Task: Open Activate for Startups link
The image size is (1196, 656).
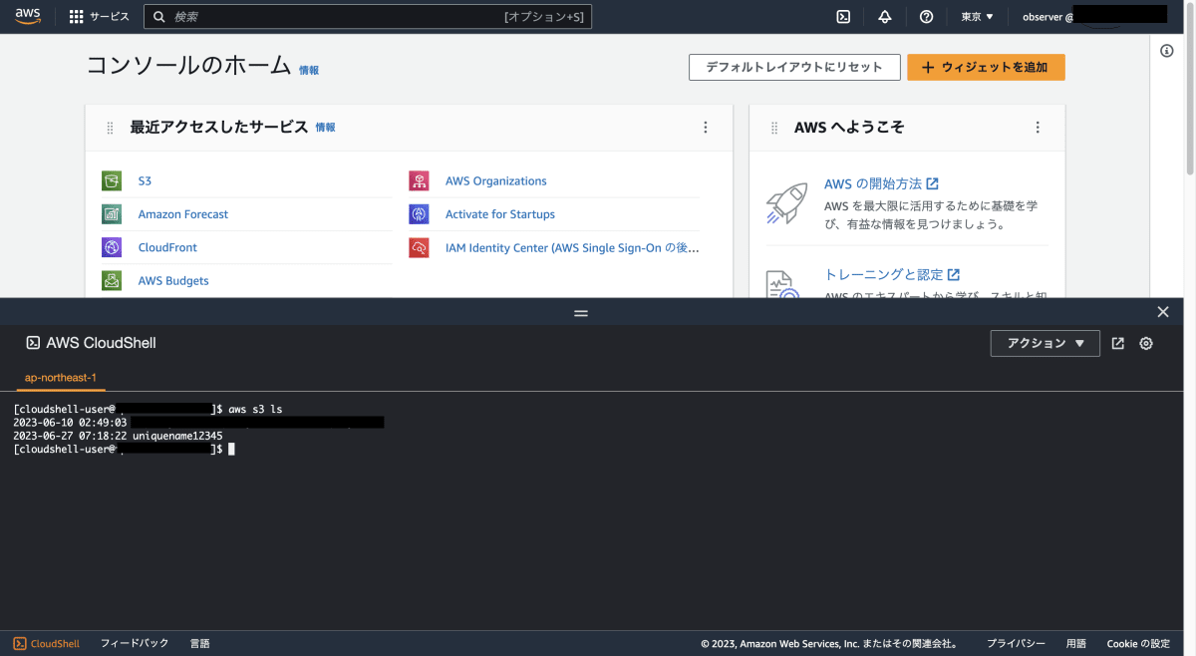Action: [500, 214]
